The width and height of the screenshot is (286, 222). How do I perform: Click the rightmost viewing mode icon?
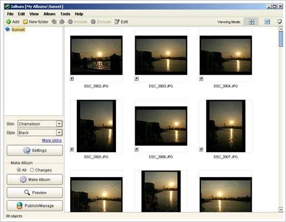[279, 22]
